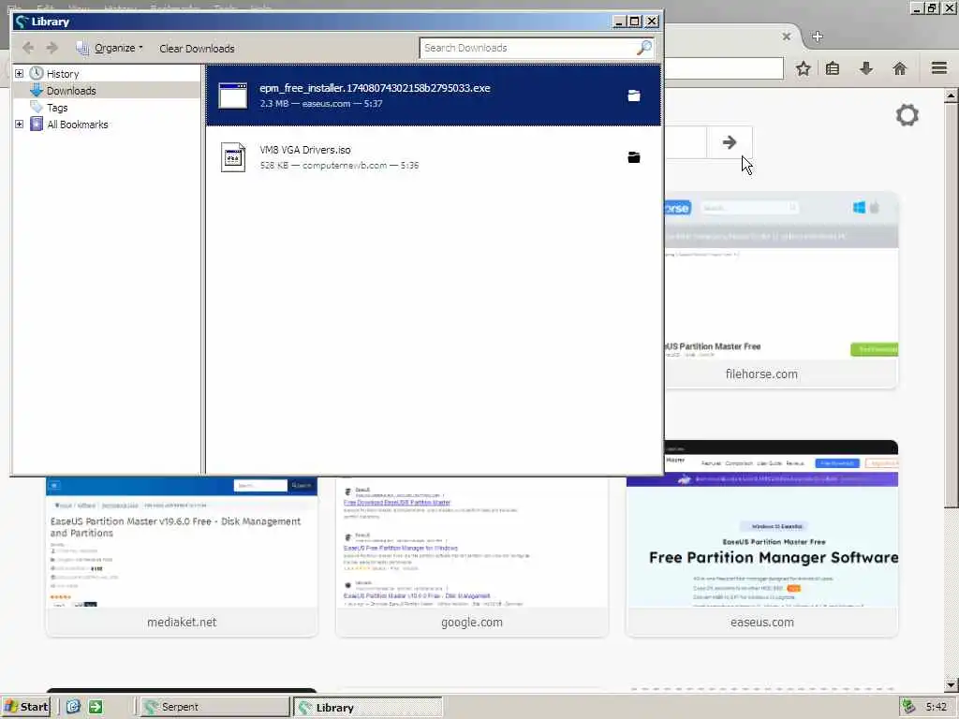Click the iso file icon of VM8 VGA Drivers
Viewport: 959px width, 719px height.
click(233, 157)
